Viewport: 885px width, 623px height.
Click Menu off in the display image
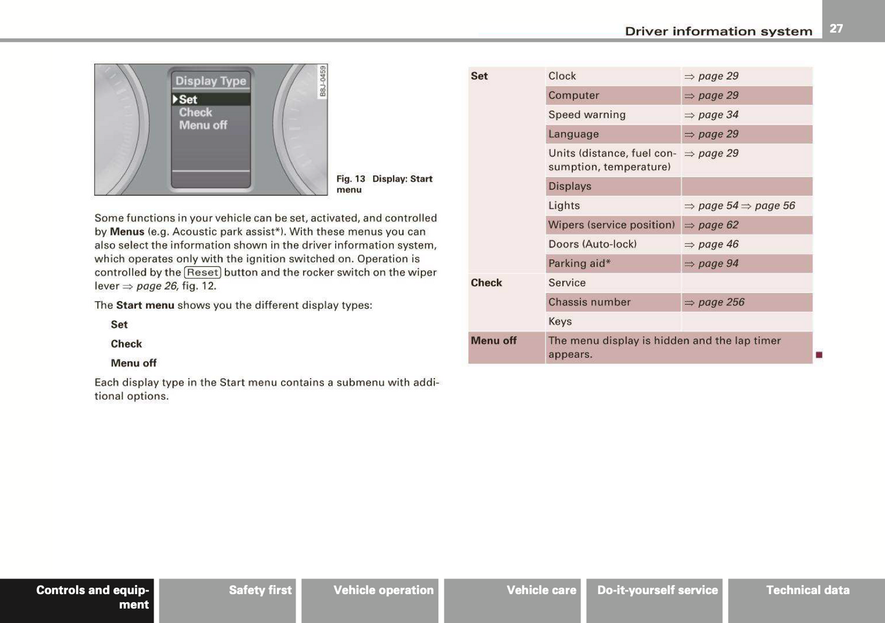coord(203,125)
